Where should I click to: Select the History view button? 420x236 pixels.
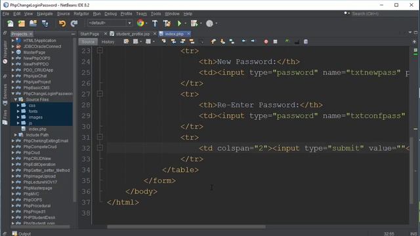pyautogui.click(x=108, y=42)
